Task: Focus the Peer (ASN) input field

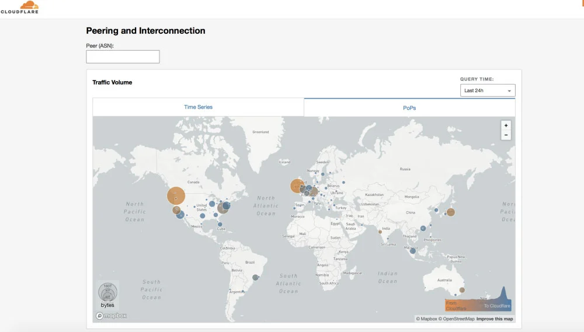Action: [123, 57]
